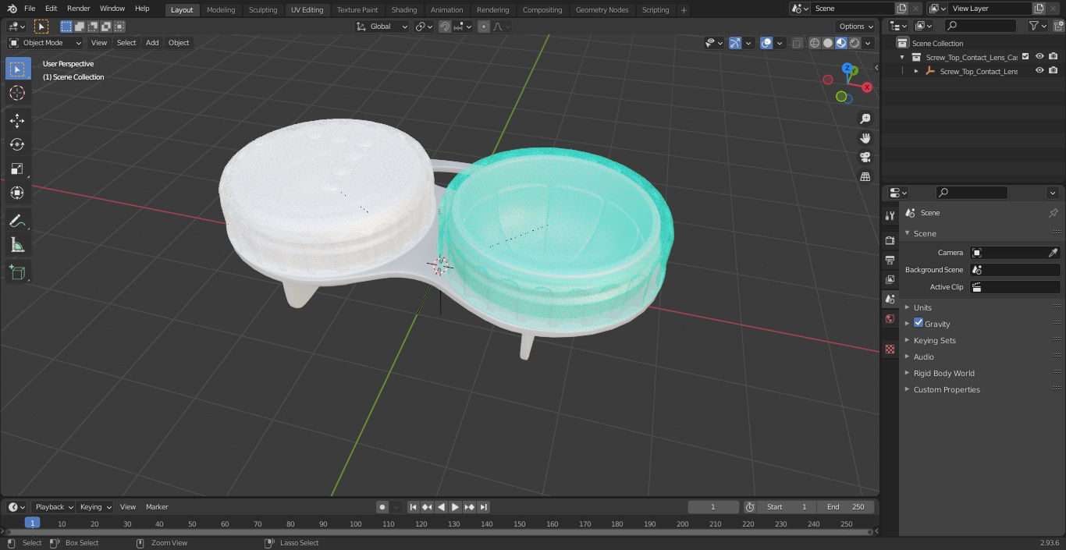The width and height of the screenshot is (1066, 550).
Task: Select the Rotate tool
Action: click(x=17, y=144)
